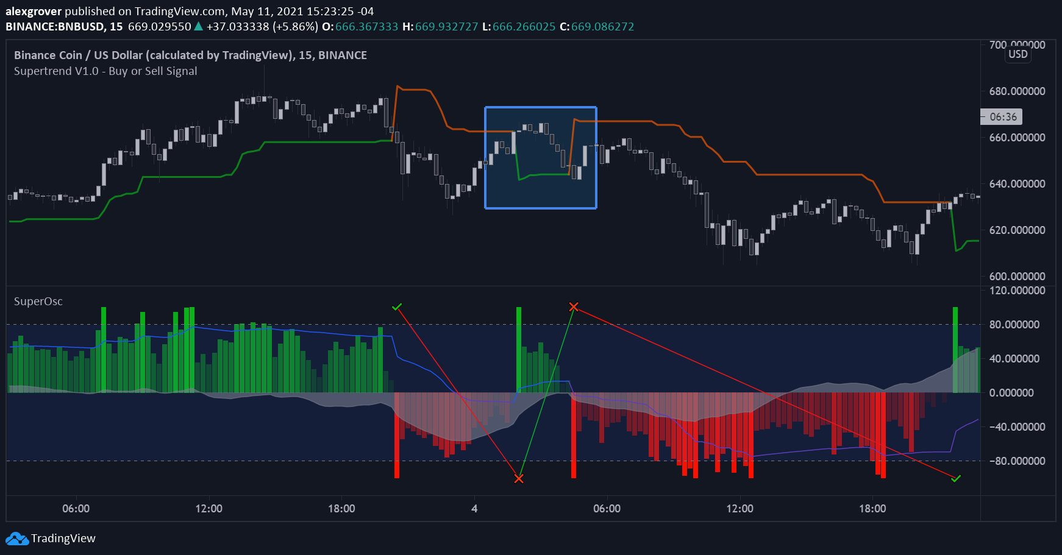This screenshot has width=1062, height=555.
Task: Click the close value 669.086272
Action: pos(603,26)
